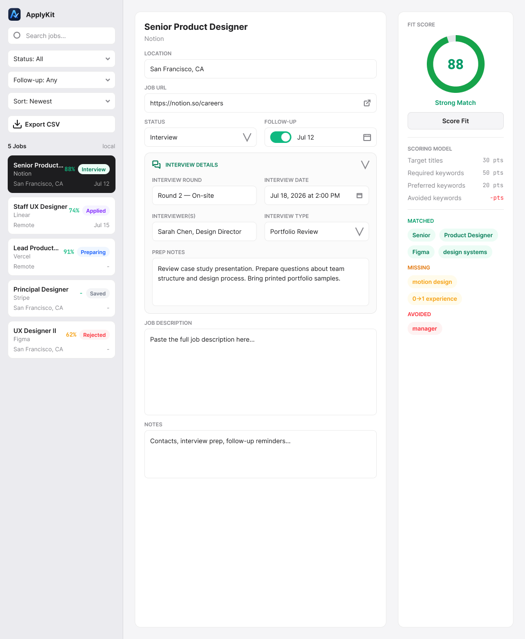
Task: Click the Jul 12 follow-up date text
Action: 306,138
